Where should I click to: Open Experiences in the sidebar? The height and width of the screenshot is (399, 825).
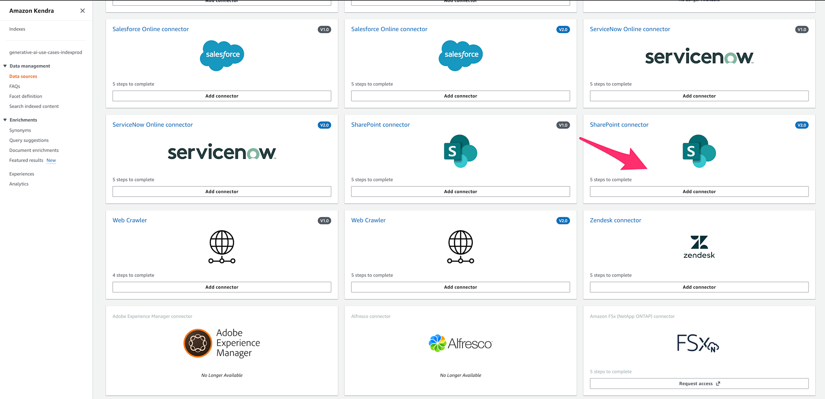tap(22, 174)
